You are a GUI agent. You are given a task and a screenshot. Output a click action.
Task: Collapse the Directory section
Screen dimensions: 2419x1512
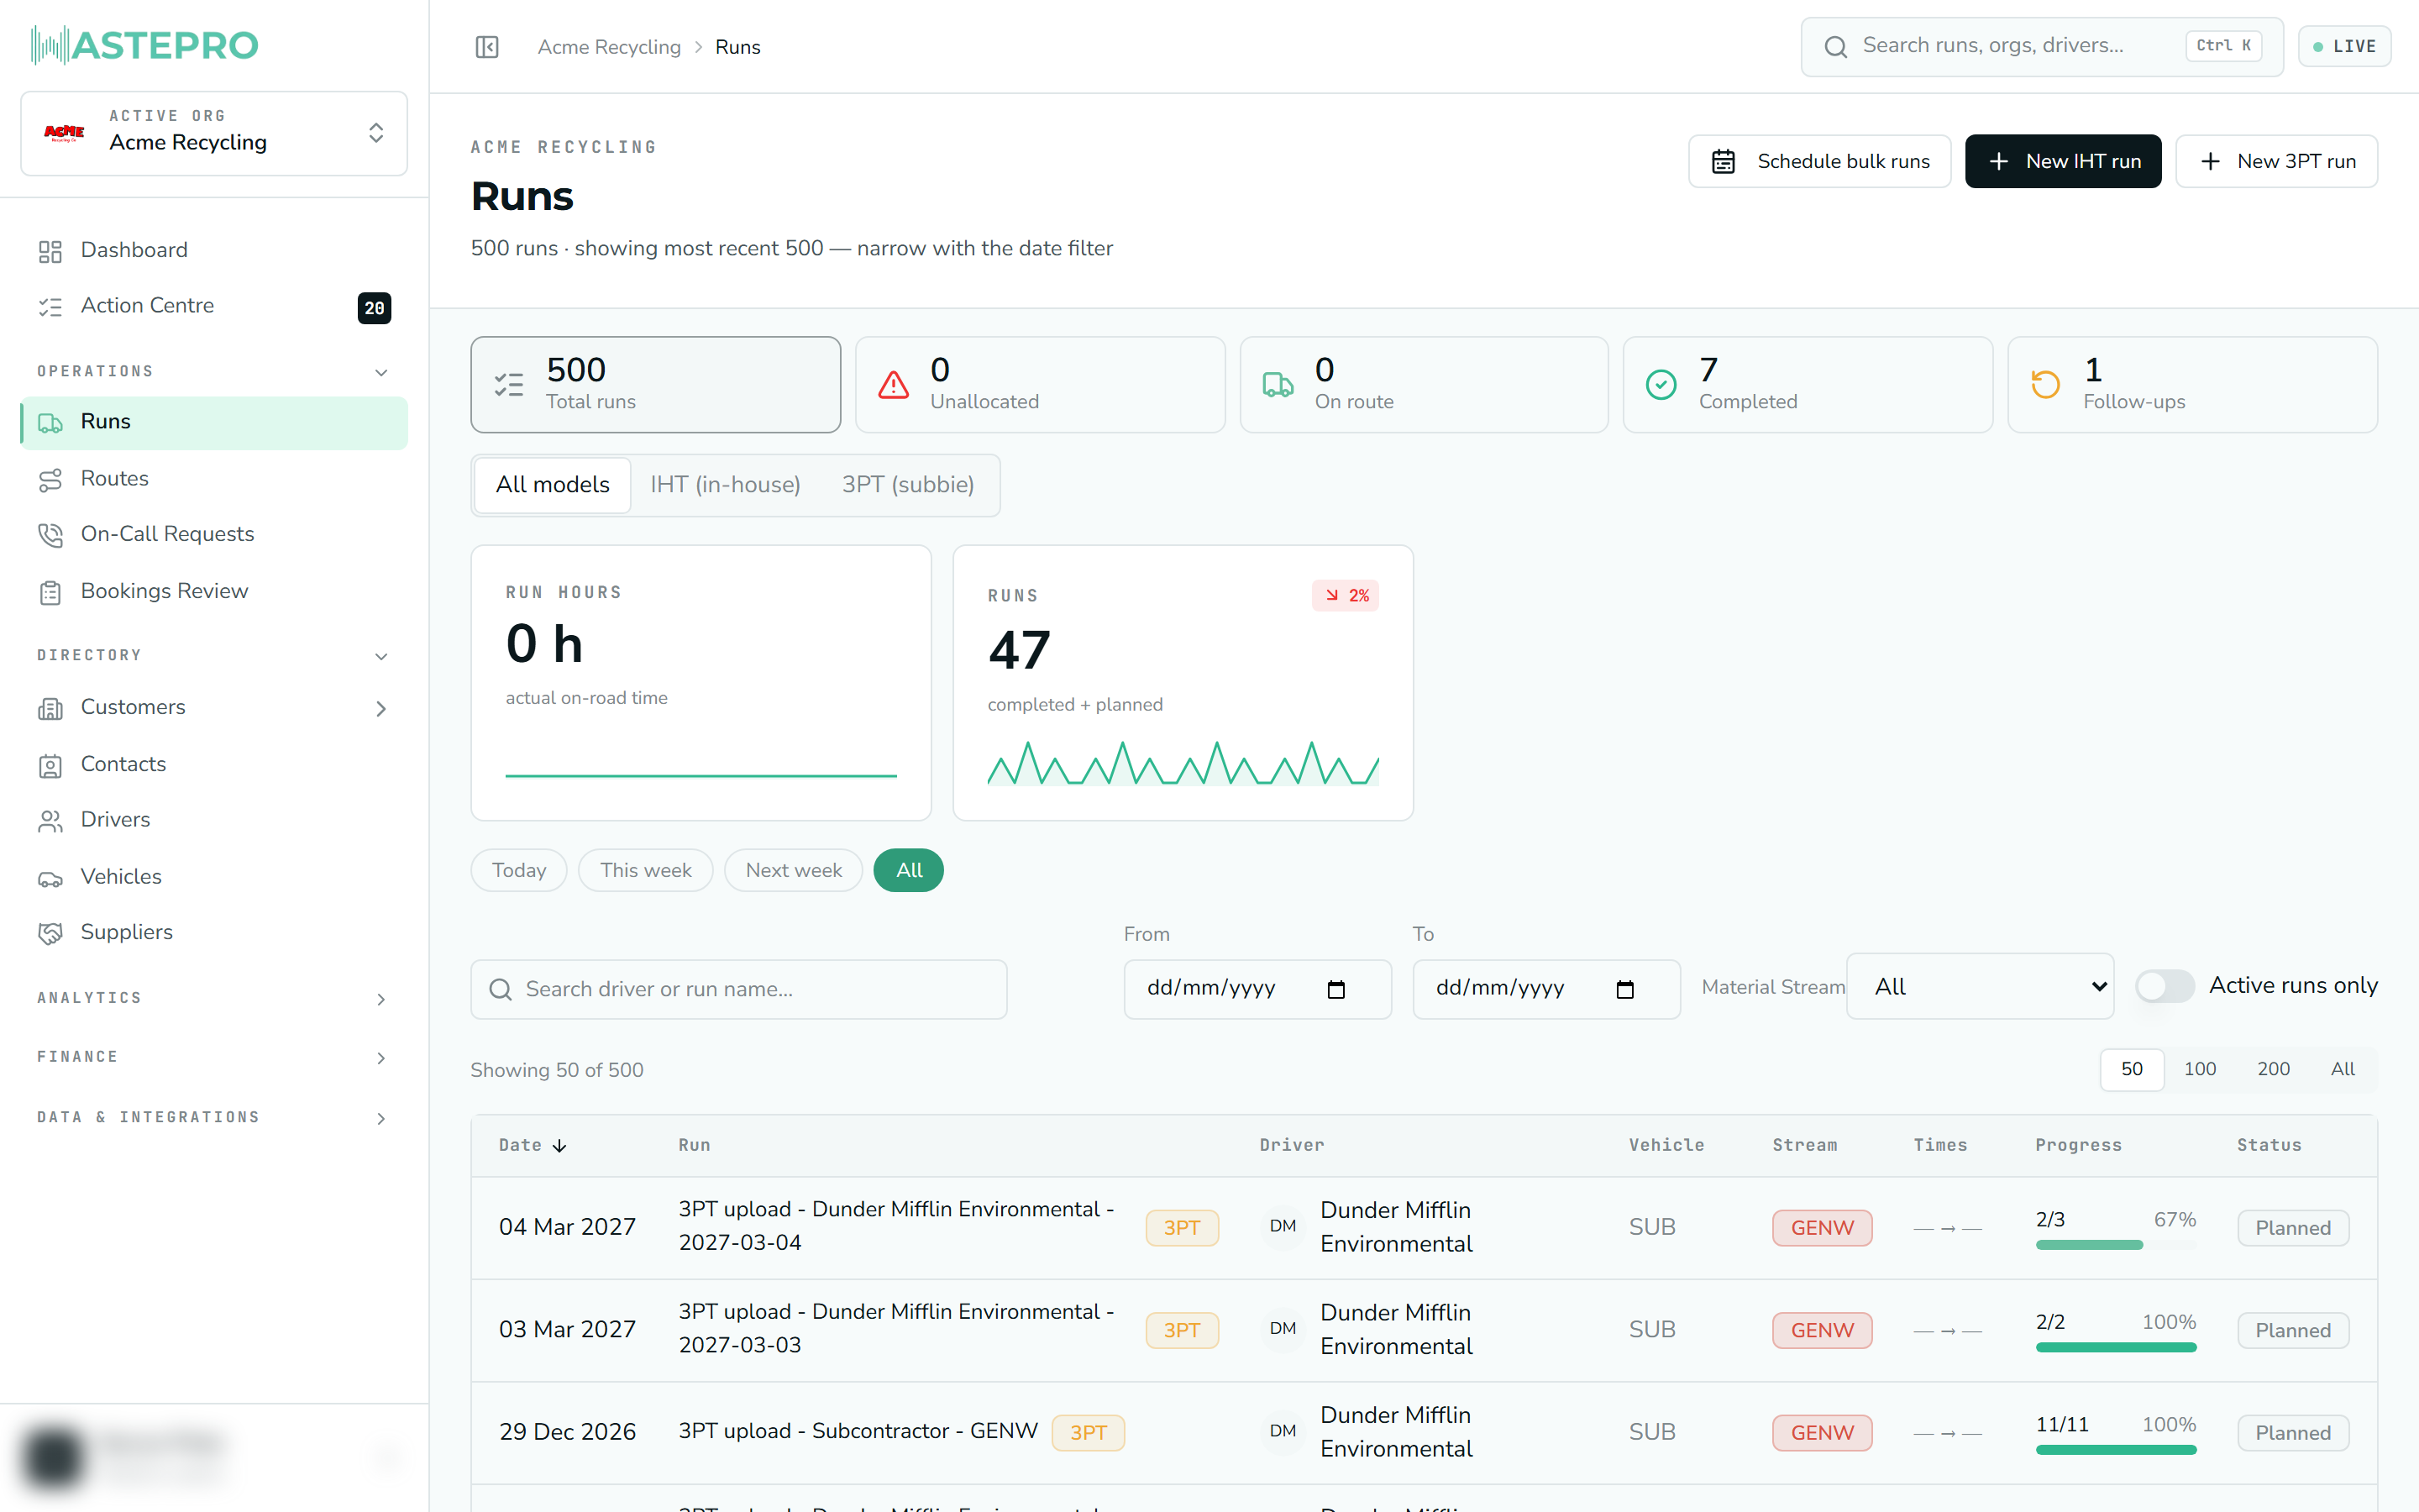click(380, 656)
